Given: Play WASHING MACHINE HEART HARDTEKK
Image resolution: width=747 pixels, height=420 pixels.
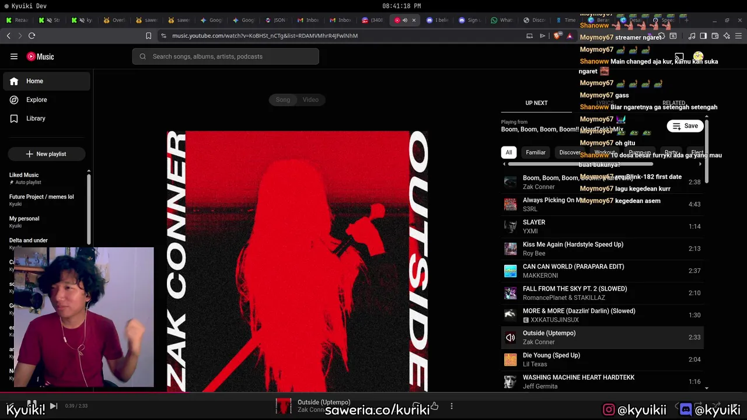Looking at the screenshot, I should point(602,381).
